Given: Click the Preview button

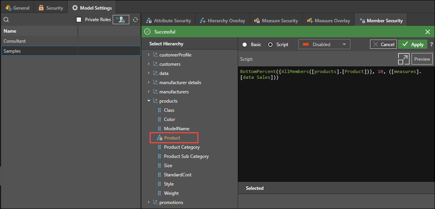Looking at the screenshot, I should (422, 59).
